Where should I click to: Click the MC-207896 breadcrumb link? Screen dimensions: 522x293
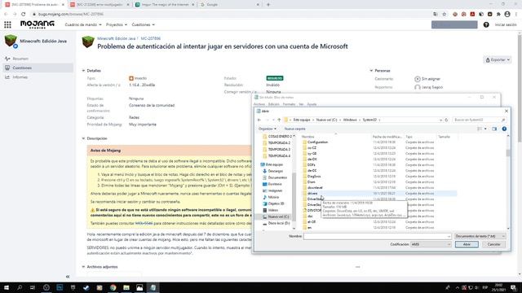point(150,38)
